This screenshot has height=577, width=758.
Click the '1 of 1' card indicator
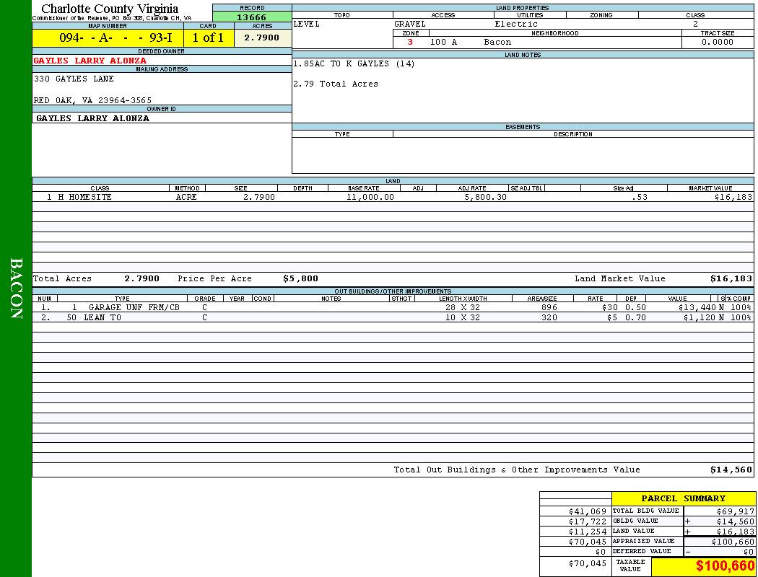(208, 38)
